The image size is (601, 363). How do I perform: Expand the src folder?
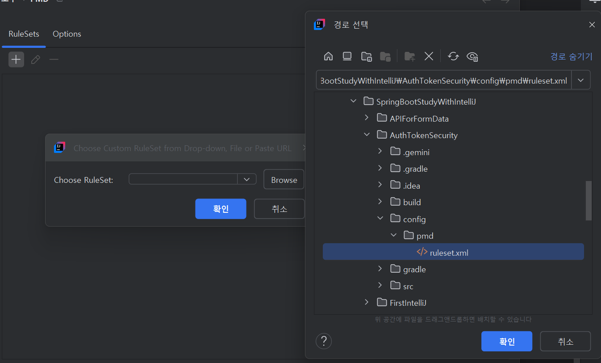[380, 286]
